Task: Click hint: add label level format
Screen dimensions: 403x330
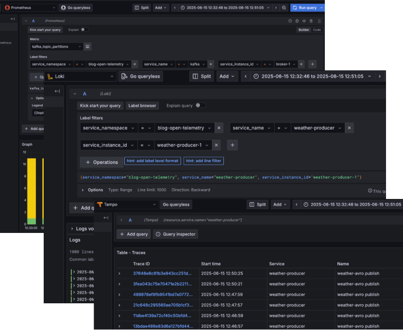Action: pyautogui.click(x=152, y=161)
